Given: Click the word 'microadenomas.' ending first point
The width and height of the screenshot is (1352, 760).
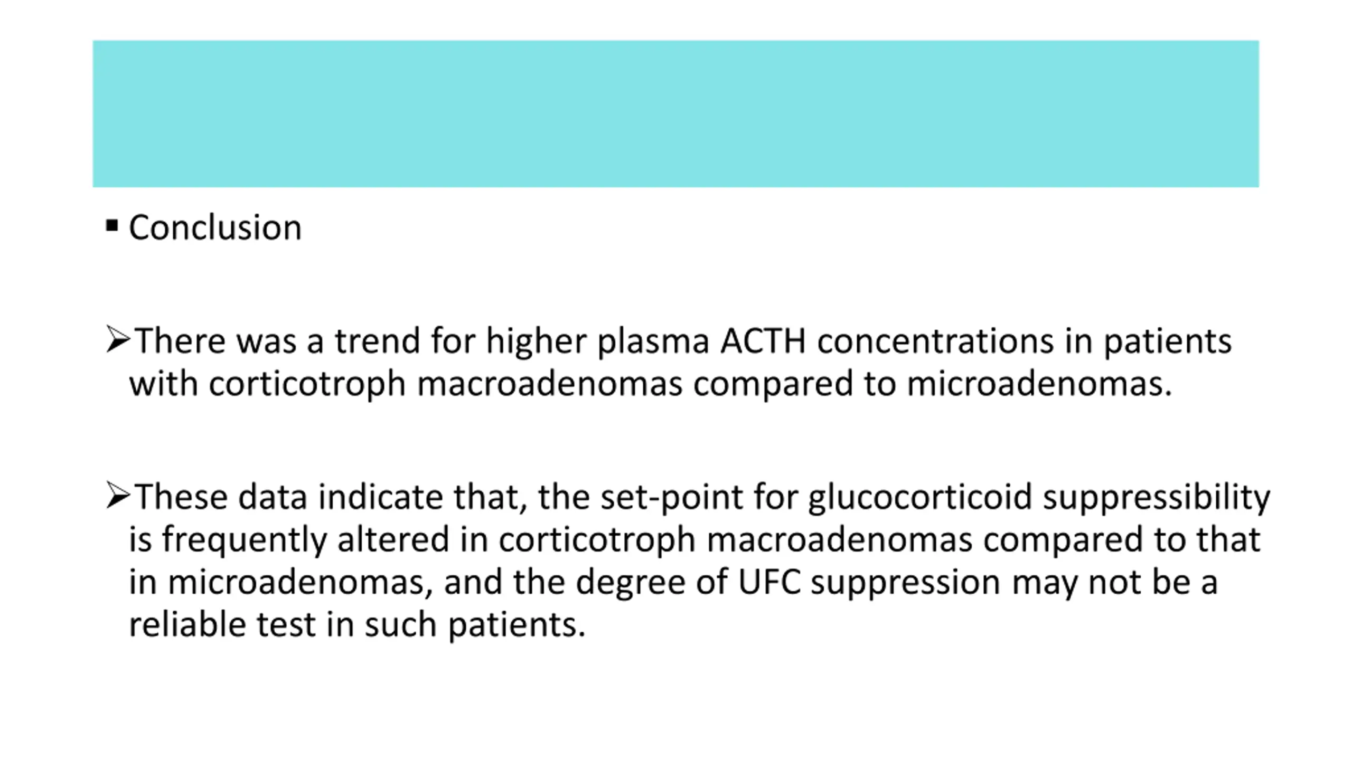Looking at the screenshot, I should (1039, 383).
